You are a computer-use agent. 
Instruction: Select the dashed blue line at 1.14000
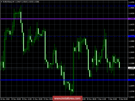click(64, 36)
